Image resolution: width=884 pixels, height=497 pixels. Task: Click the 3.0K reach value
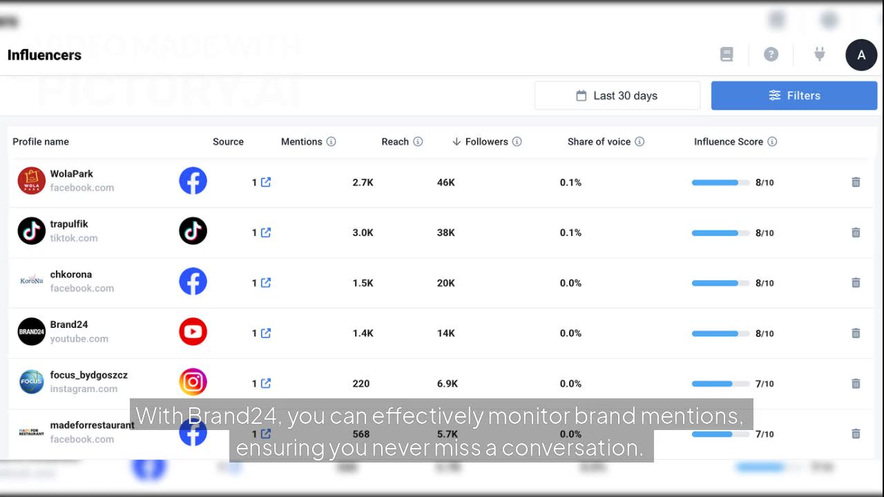363,233
